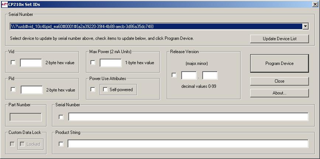Expand the device serial number dropdown arrow

(305, 27)
